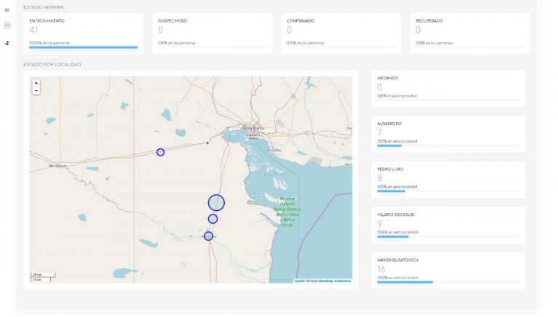This screenshot has width=559, height=317.
Task: Open the OpenStreetMap contributors link
Action: coord(330,281)
